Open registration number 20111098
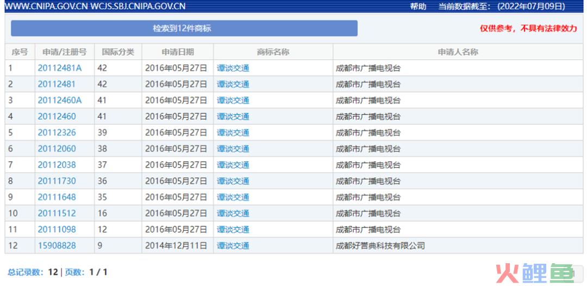This screenshot has height=286, width=587. [57, 229]
